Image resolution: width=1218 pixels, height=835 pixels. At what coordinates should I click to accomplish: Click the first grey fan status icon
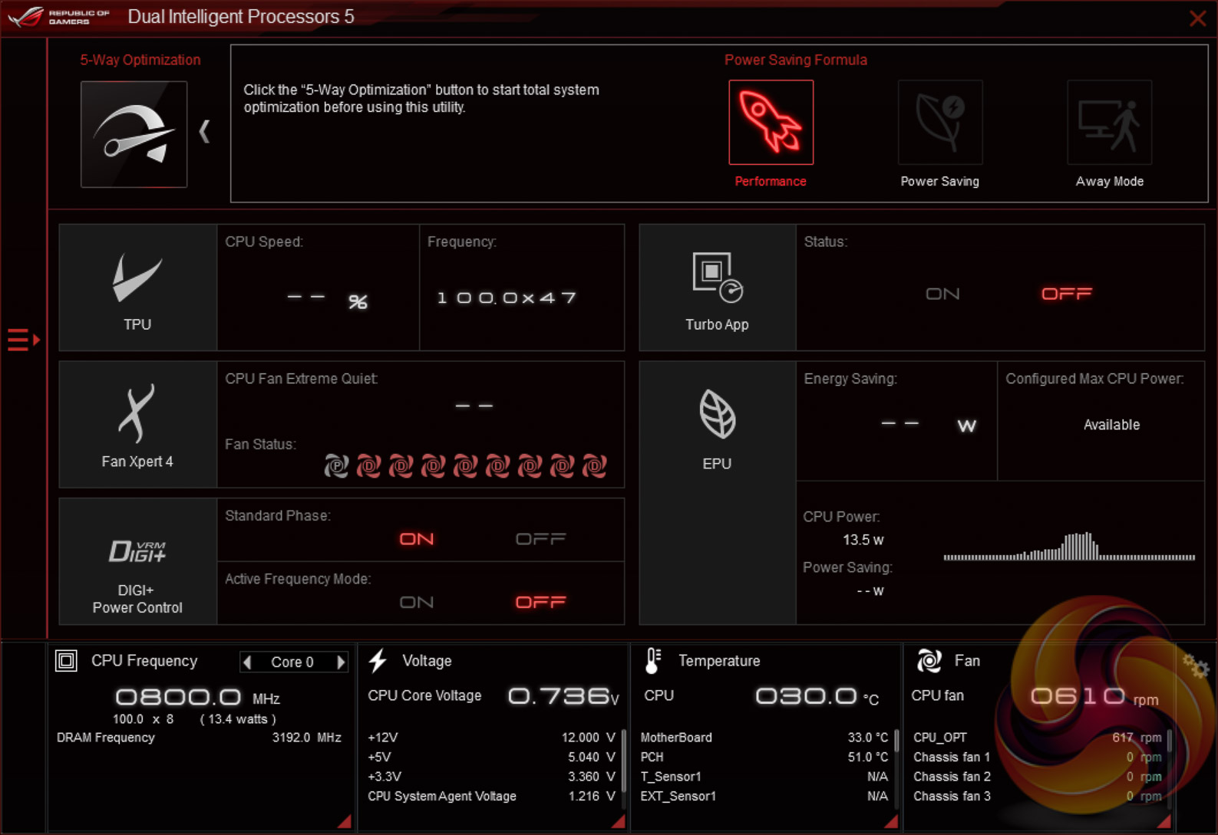coord(336,465)
